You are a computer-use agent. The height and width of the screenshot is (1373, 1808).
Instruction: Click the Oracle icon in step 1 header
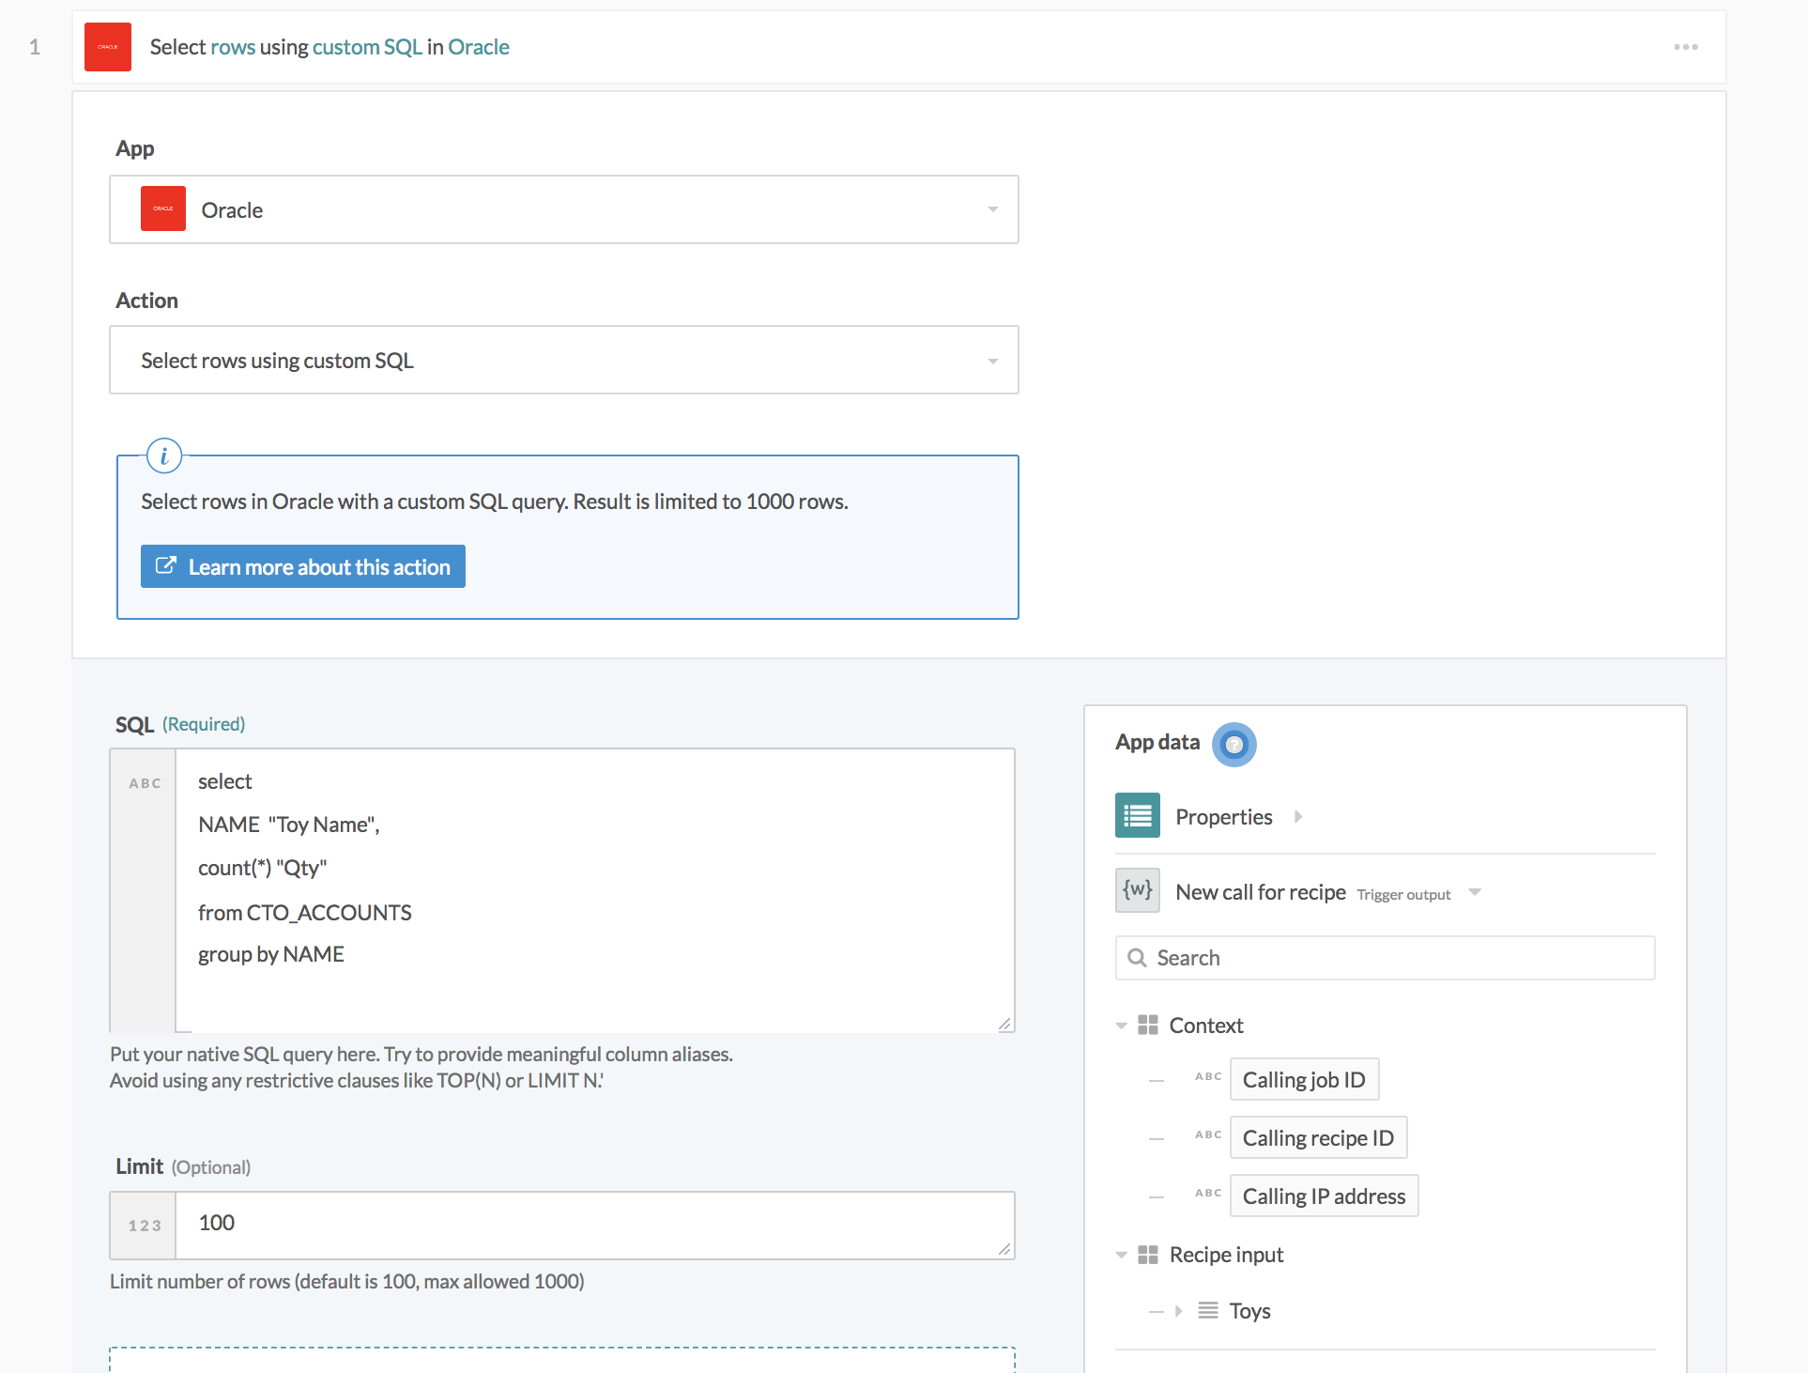point(108,46)
